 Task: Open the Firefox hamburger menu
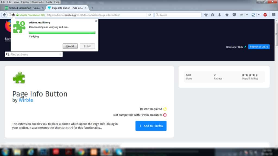point(274,15)
